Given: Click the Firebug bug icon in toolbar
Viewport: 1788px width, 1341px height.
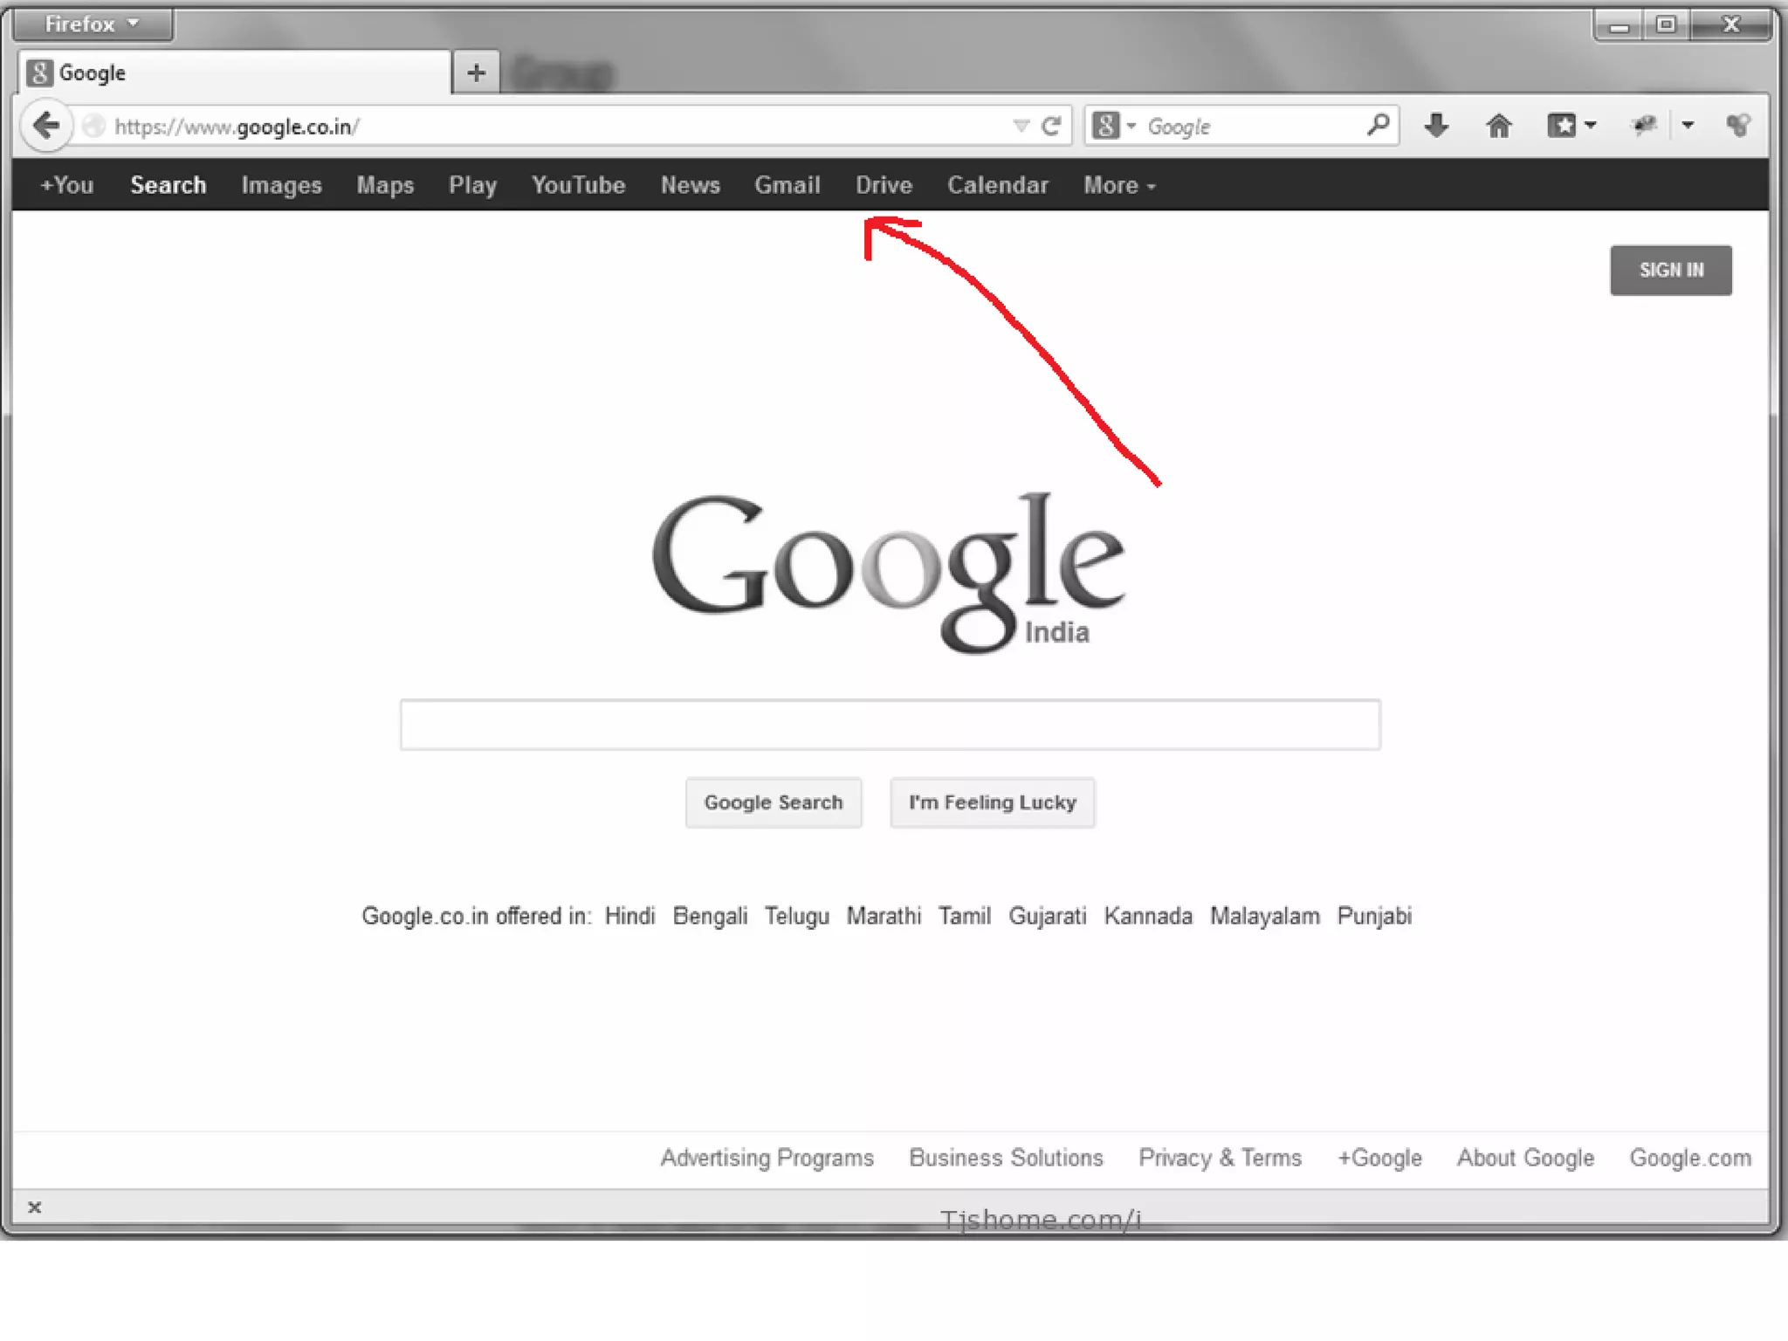Looking at the screenshot, I should click(1645, 127).
